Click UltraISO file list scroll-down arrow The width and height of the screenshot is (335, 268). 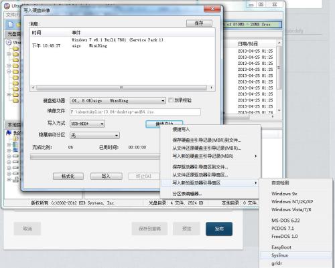279,110
